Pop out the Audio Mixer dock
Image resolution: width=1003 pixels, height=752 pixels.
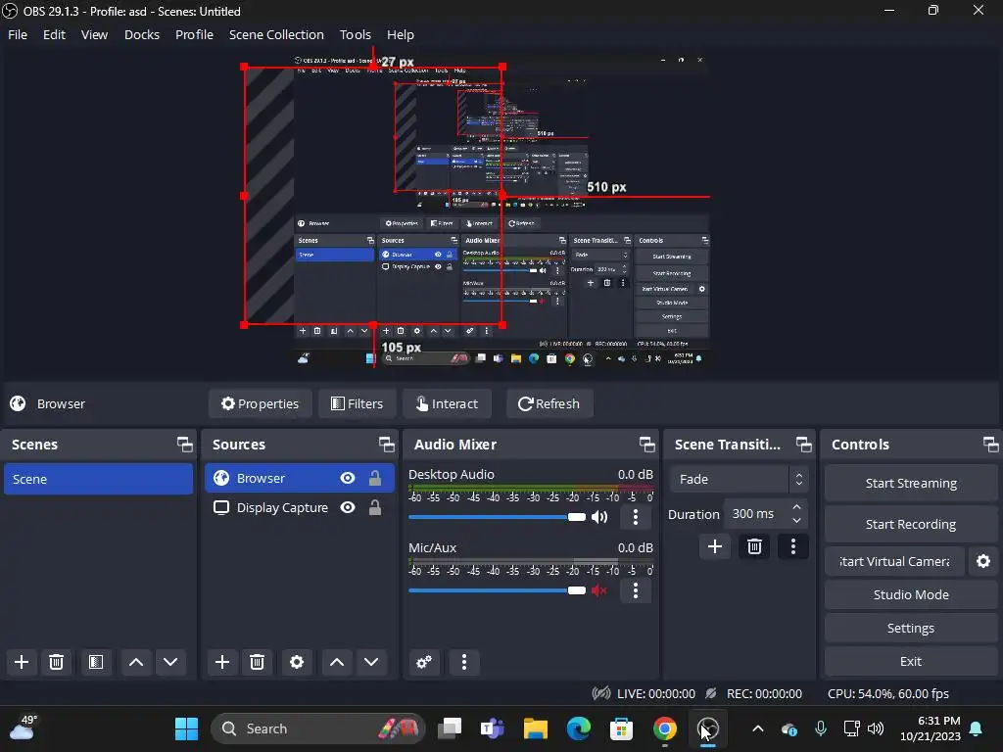point(646,445)
